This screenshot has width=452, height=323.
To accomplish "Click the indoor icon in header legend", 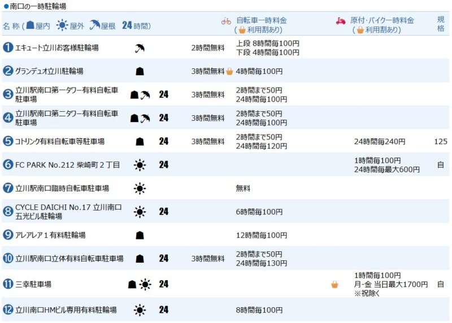I will pos(31,25).
